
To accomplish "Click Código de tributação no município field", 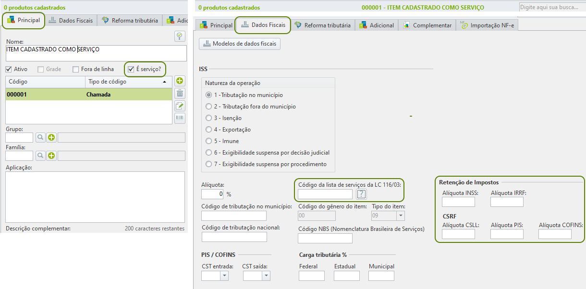I will point(234,216).
